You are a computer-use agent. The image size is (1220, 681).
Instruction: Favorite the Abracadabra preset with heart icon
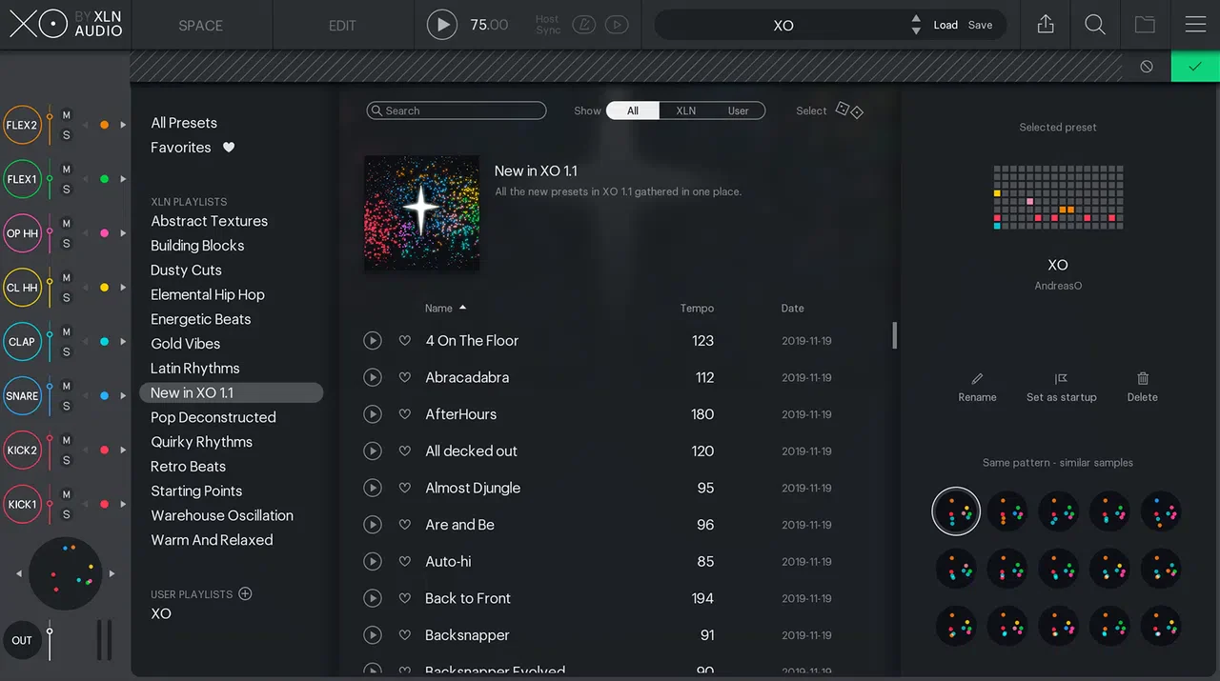[404, 377]
